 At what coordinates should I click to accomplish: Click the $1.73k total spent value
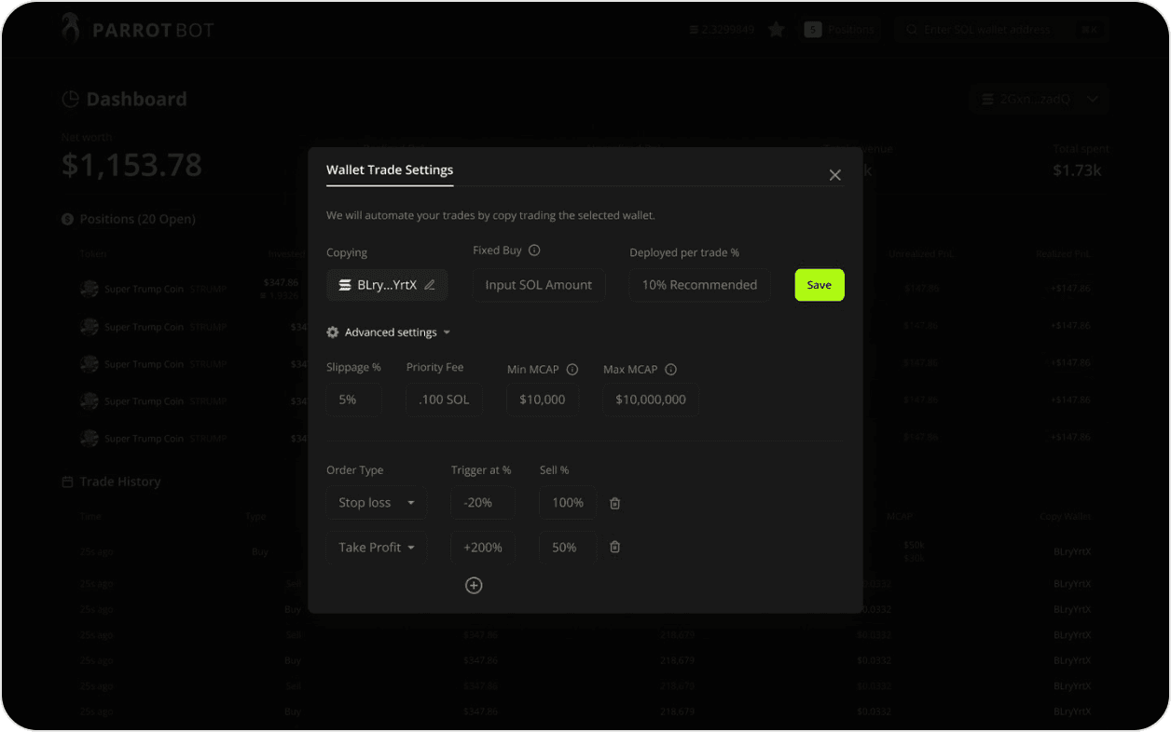[x=1077, y=170]
